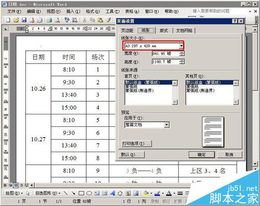Activate the Format Painter brush
Viewport: 260px width, 206px height.
tap(108, 20)
